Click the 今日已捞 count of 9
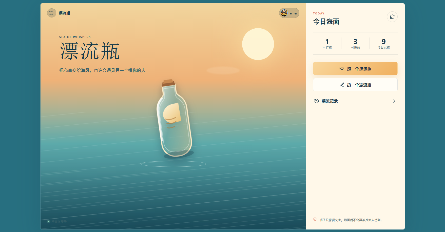 coord(384,42)
